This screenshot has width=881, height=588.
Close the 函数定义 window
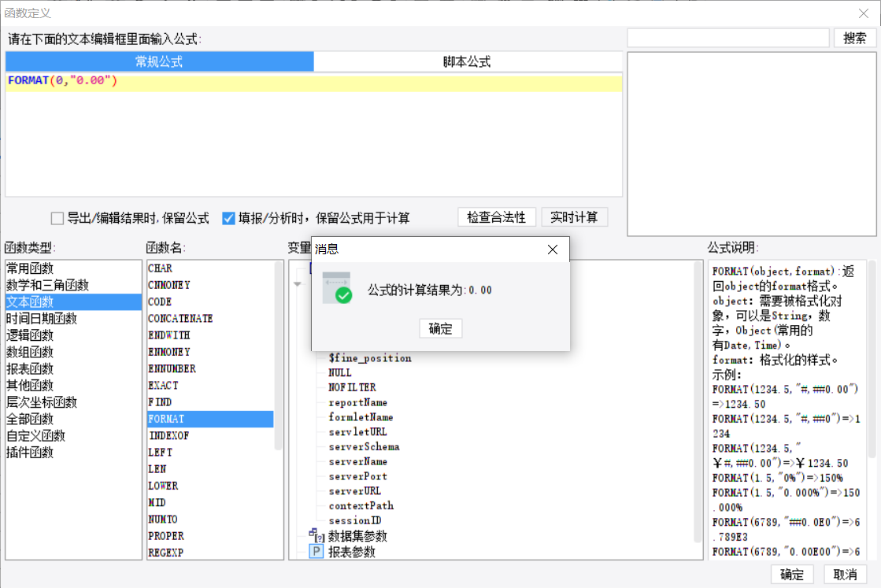click(x=864, y=13)
